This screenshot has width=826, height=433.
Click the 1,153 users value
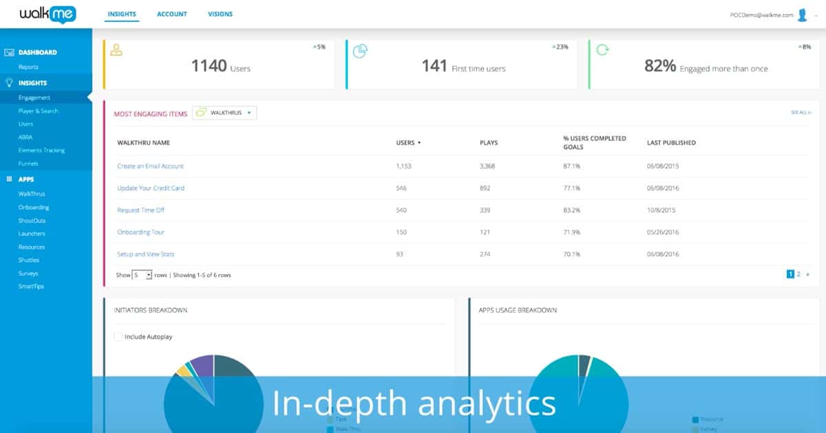point(405,166)
